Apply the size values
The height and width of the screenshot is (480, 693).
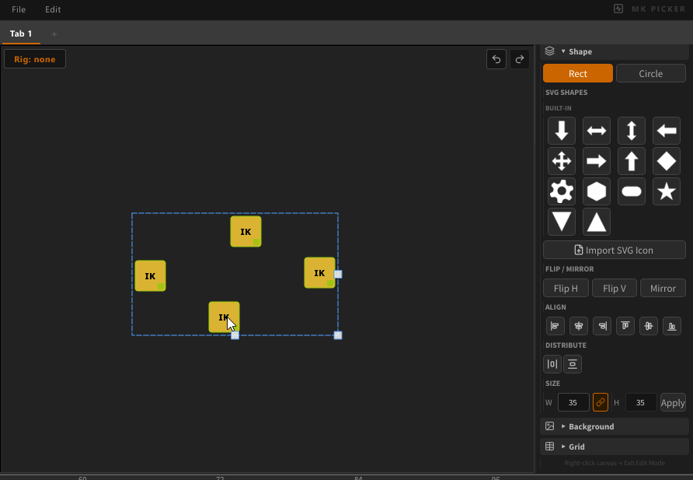pos(673,402)
